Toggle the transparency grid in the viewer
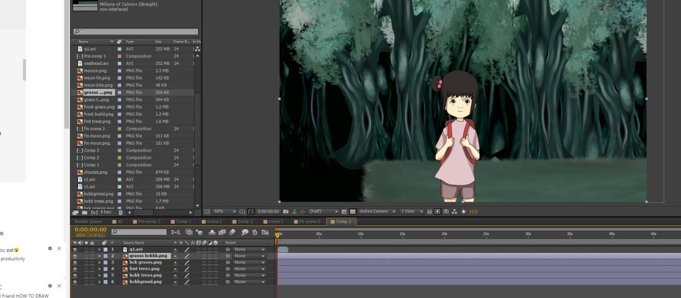The width and height of the screenshot is (681, 298). click(x=352, y=211)
